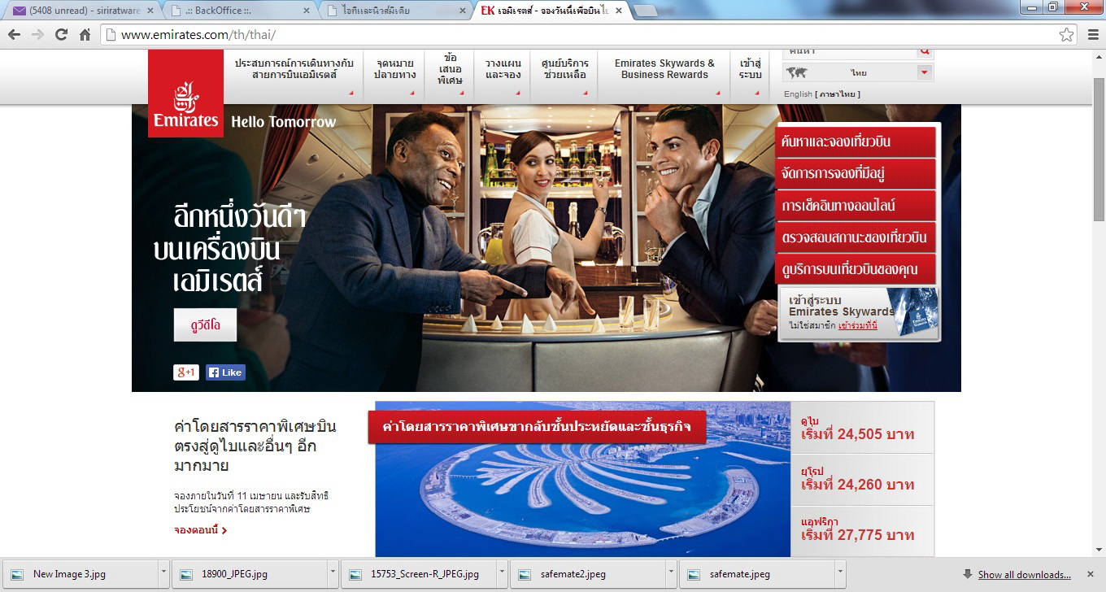Open downloaded file 18900_JPEG.jpg
Image resolution: width=1106 pixels, height=592 pixels.
(249, 574)
